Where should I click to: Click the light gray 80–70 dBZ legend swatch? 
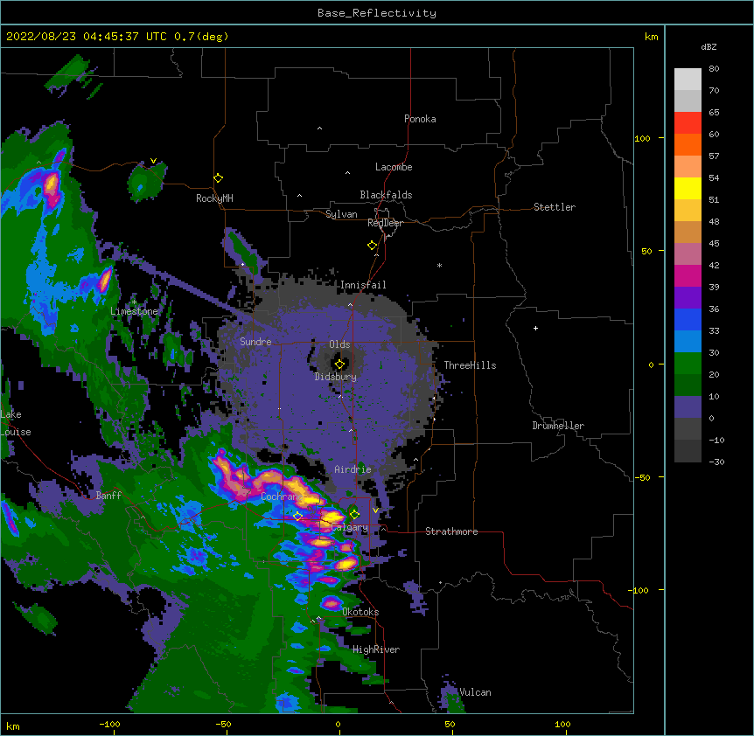688,80
